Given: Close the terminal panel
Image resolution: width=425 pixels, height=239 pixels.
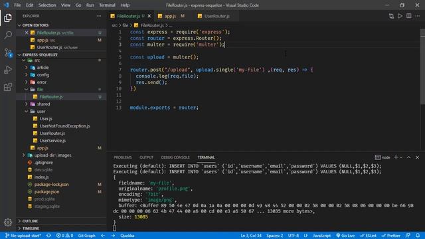Looking at the screenshot, I should (x=418, y=157).
